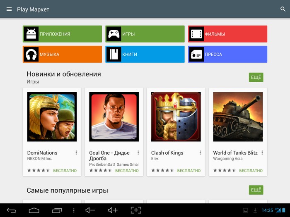The width and height of the screenshot is (290, 217).
Task: Click the Play Маркет title
Action: click(x=33, y=10)
